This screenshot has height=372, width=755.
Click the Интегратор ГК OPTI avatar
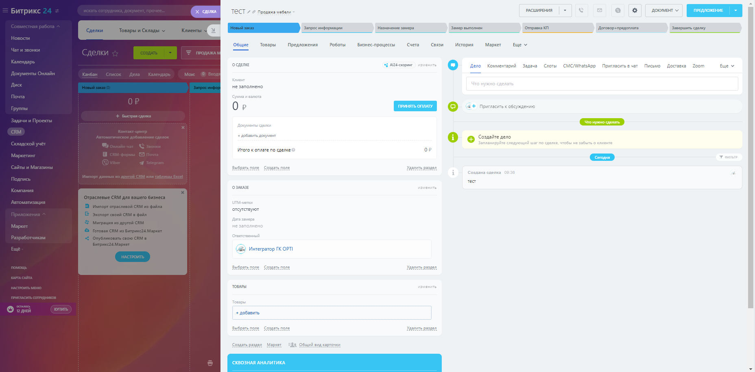click(x=241, y=249)
